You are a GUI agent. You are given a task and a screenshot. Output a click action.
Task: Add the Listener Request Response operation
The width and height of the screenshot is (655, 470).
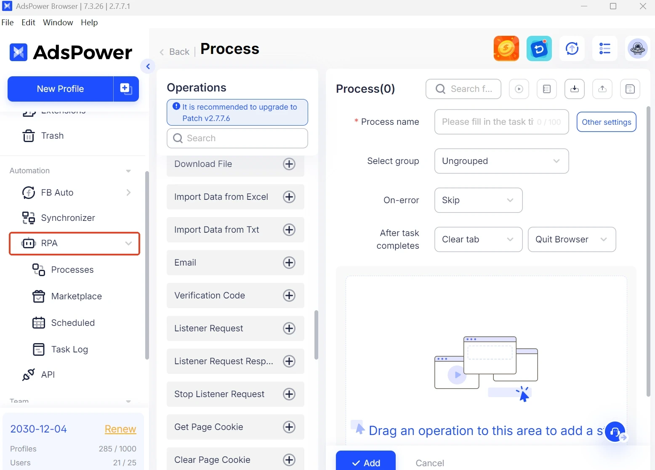pyautogui.click(x=289, y=361)
